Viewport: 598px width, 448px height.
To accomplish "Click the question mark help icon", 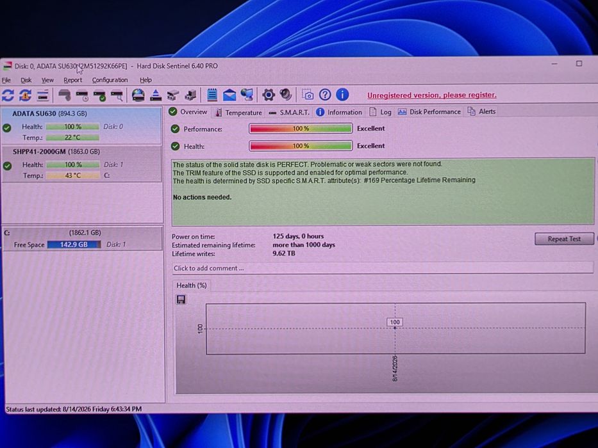I will pyautogui.click(x=325, y=95).
